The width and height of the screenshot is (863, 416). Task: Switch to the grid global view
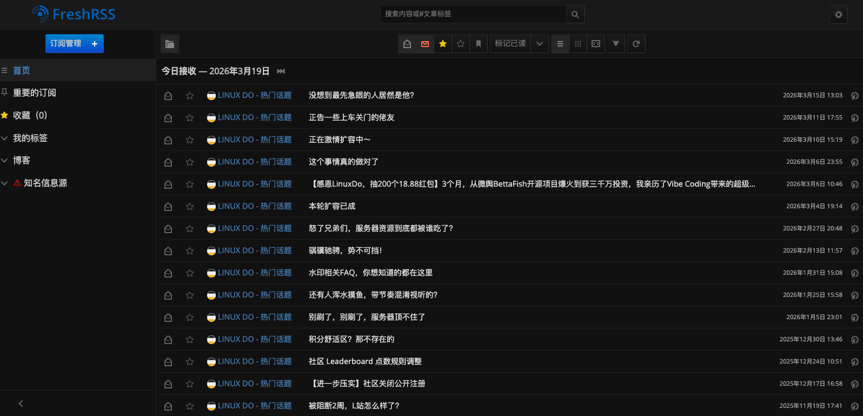coord(577,44)
